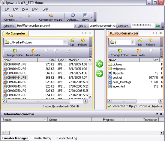Click New Folder in the remote pane

138,53
